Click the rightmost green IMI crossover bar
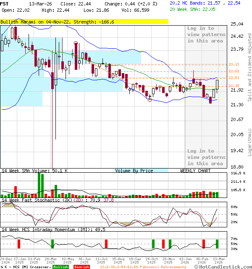Screen dimensions: 252x269 click(x=217, y=243)
